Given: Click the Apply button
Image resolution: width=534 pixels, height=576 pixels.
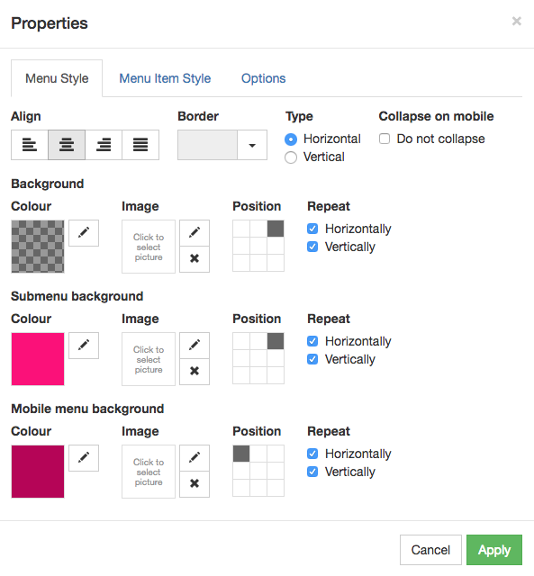Looking at the screenshot, I should tap(494, 550).
